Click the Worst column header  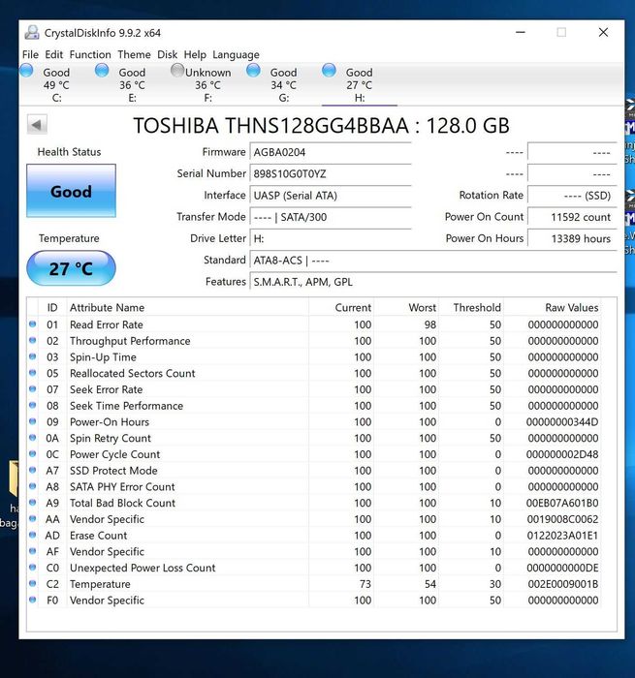click(406, 307)
